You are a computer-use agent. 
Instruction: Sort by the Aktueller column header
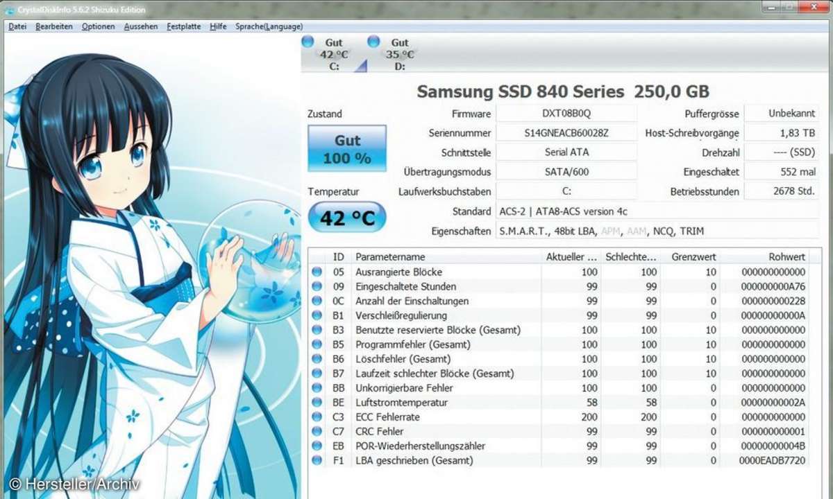[571, 256]
